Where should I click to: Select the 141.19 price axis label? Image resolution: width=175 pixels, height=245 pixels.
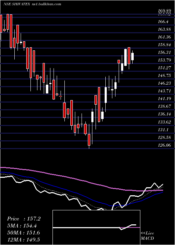[x=164, y=99]
